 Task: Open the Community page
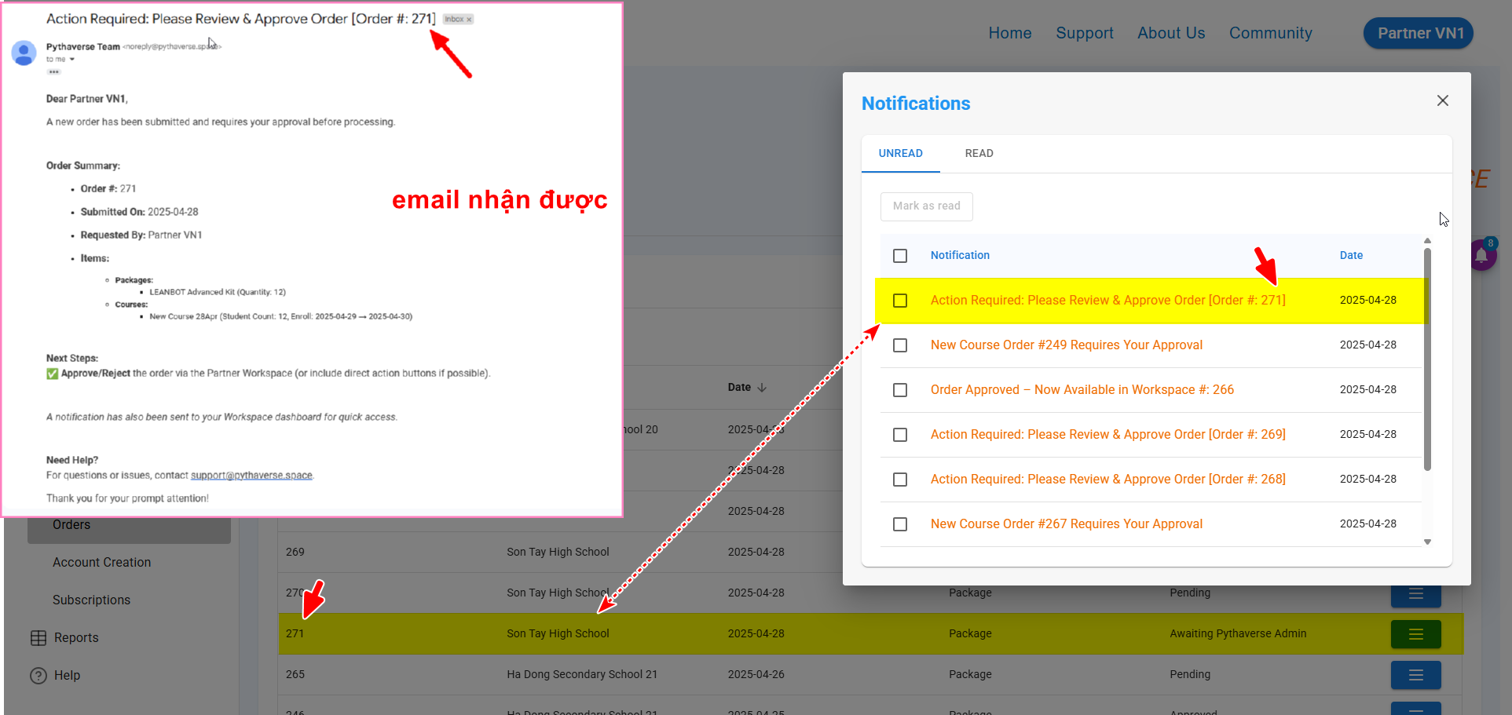[1270, 33]
